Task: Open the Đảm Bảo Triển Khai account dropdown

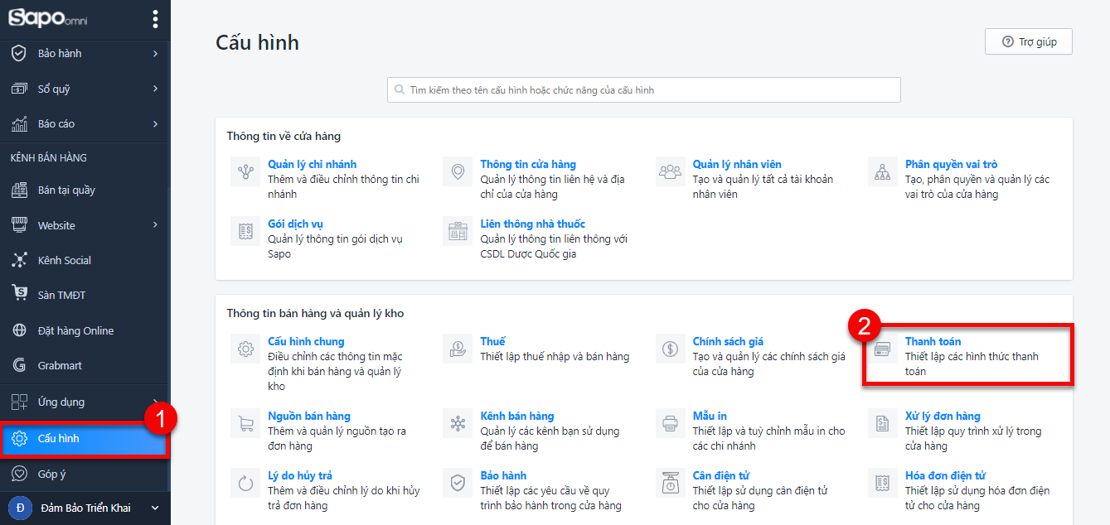Action: coord(154,508)
